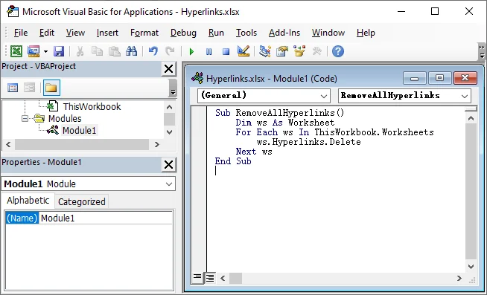Click View Object icon in Project pane
The height and width of the screenshot is (295, 487).
[30, 88]
